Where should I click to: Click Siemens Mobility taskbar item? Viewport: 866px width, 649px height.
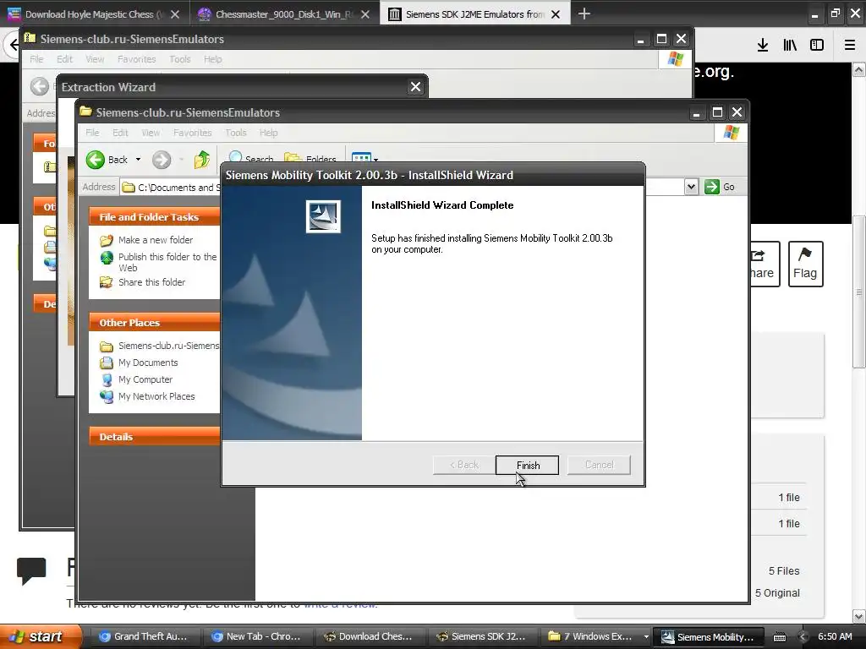710,637
